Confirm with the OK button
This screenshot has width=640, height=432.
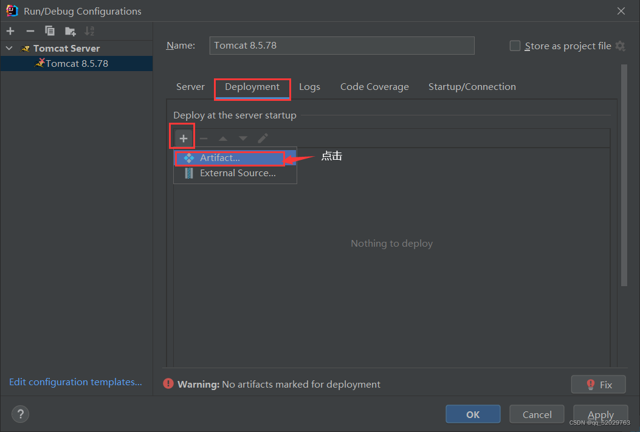[473, 414]
